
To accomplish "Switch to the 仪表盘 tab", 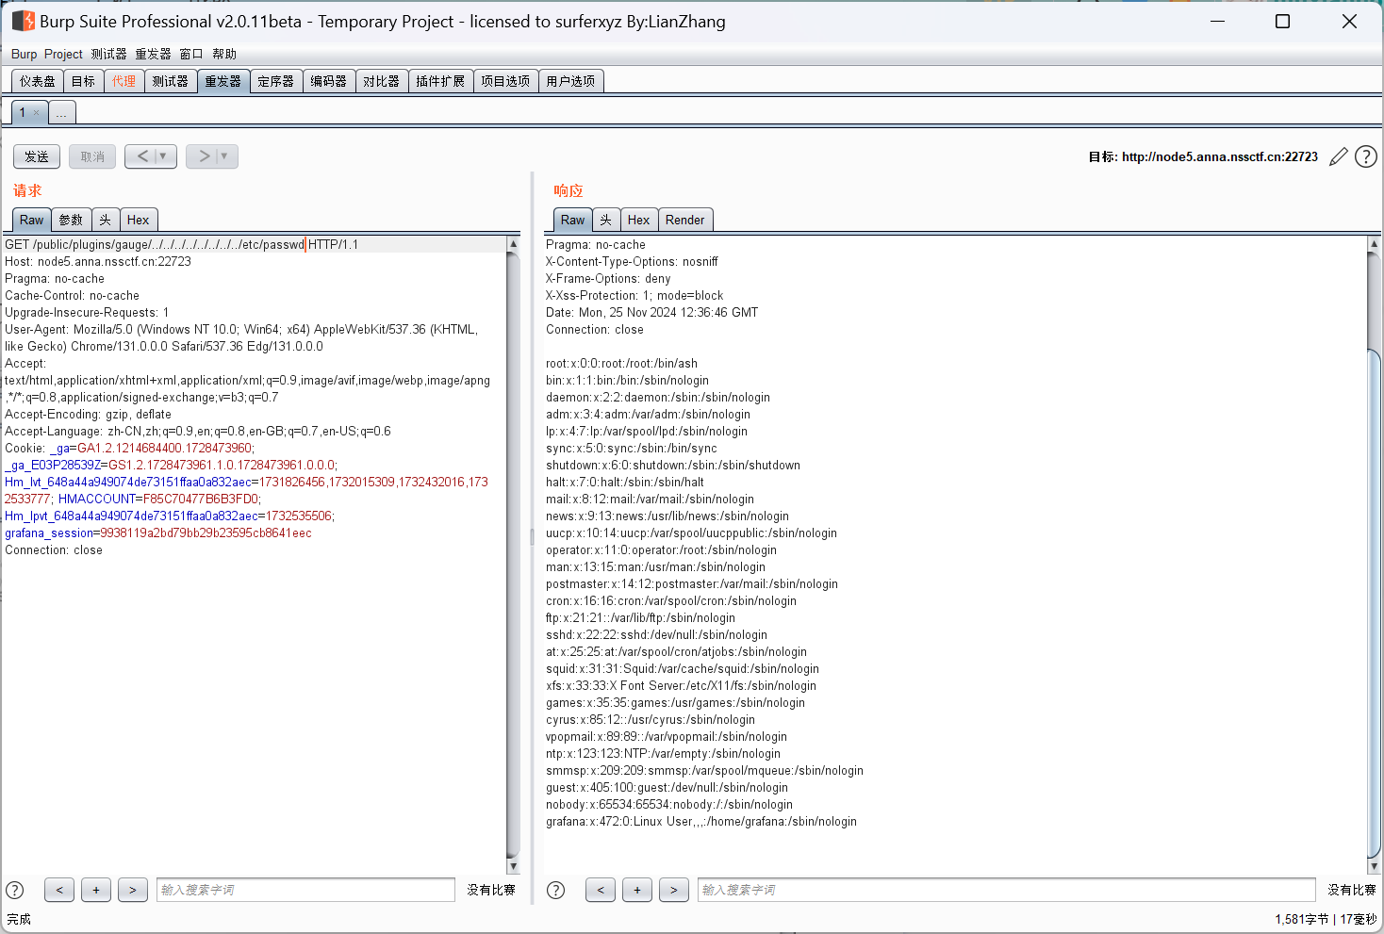I will (x=38, y=81).
